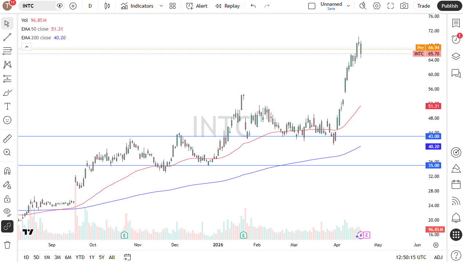Switch range to 5Y
Image resolution: width=463 pixels, height=262 pixels.
pyautogui.click(x=102, y=257)
